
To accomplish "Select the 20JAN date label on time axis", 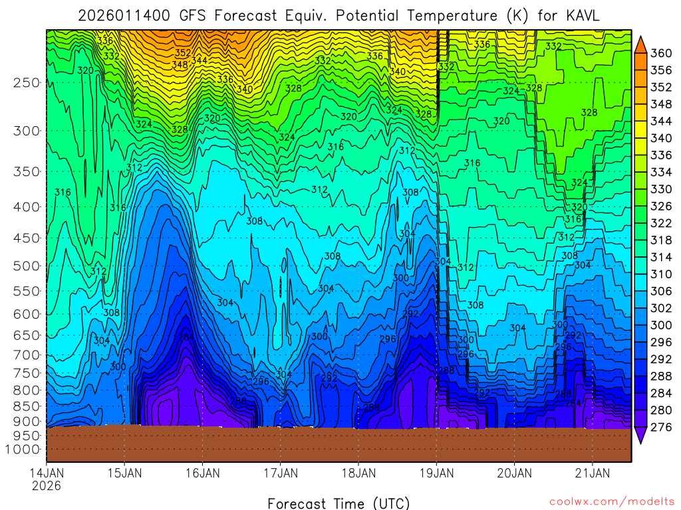I will (514, 473).
